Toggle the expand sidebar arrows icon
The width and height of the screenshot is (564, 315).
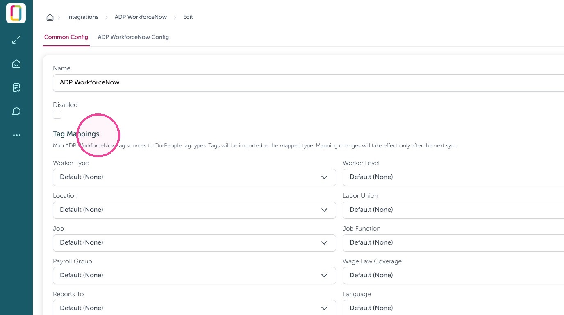click(x=16, y=40)
